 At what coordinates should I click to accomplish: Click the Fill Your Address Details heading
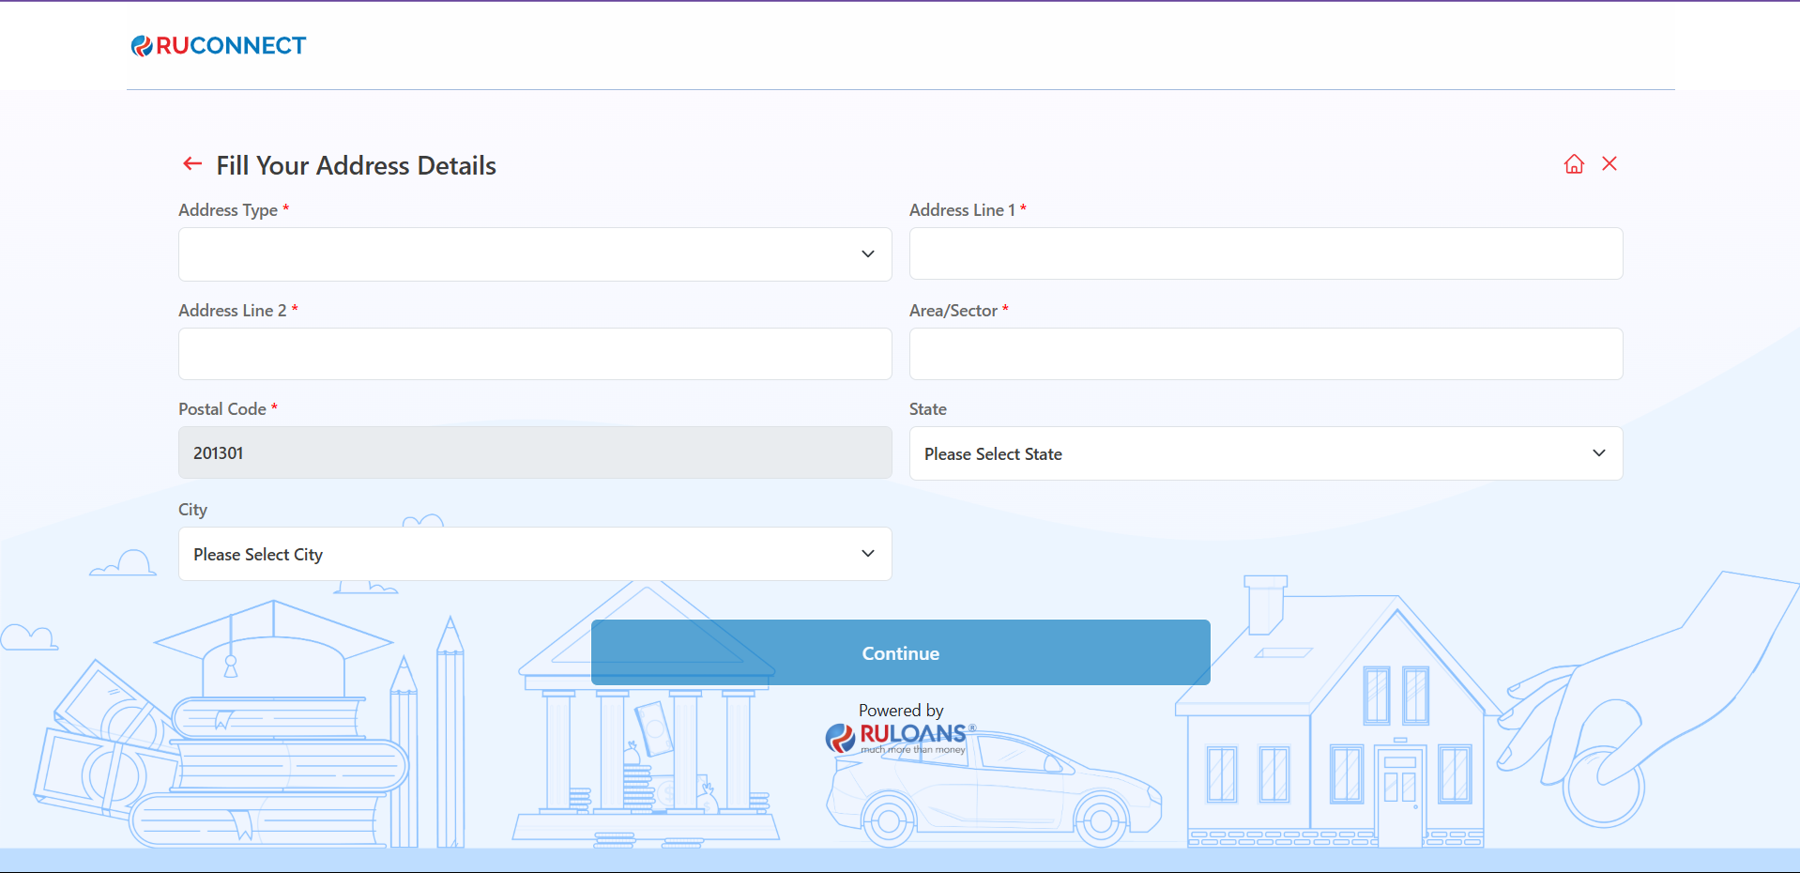pyautogui.click(x=356, y=166)
